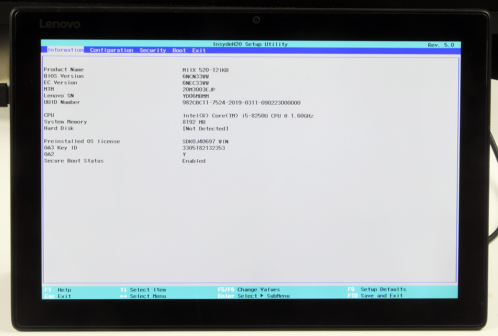Select the Secure Boot Status Enabled value

coord(194,161)
